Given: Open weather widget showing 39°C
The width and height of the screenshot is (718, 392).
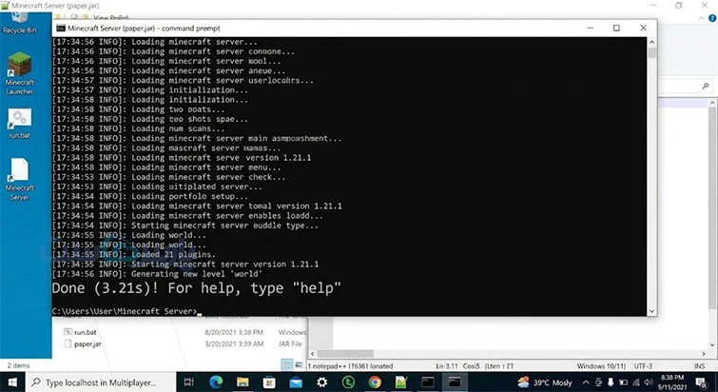Looking at the screenshot, I should 545,382.
